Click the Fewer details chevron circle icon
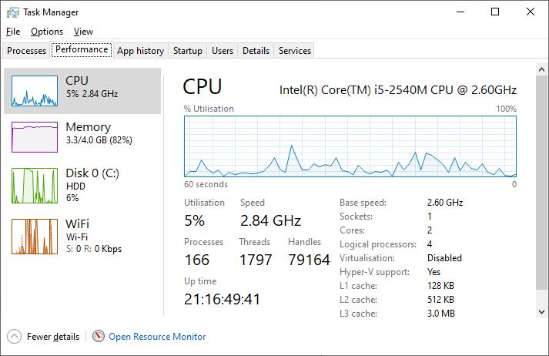Image resolution: width=549 pixels, height=356 pixels. [x=15, y=337]
